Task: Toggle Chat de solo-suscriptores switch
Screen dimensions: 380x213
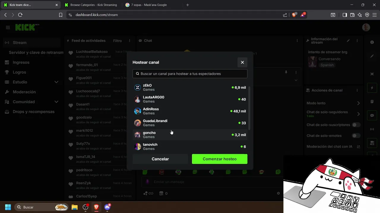Action: [356, 125]
